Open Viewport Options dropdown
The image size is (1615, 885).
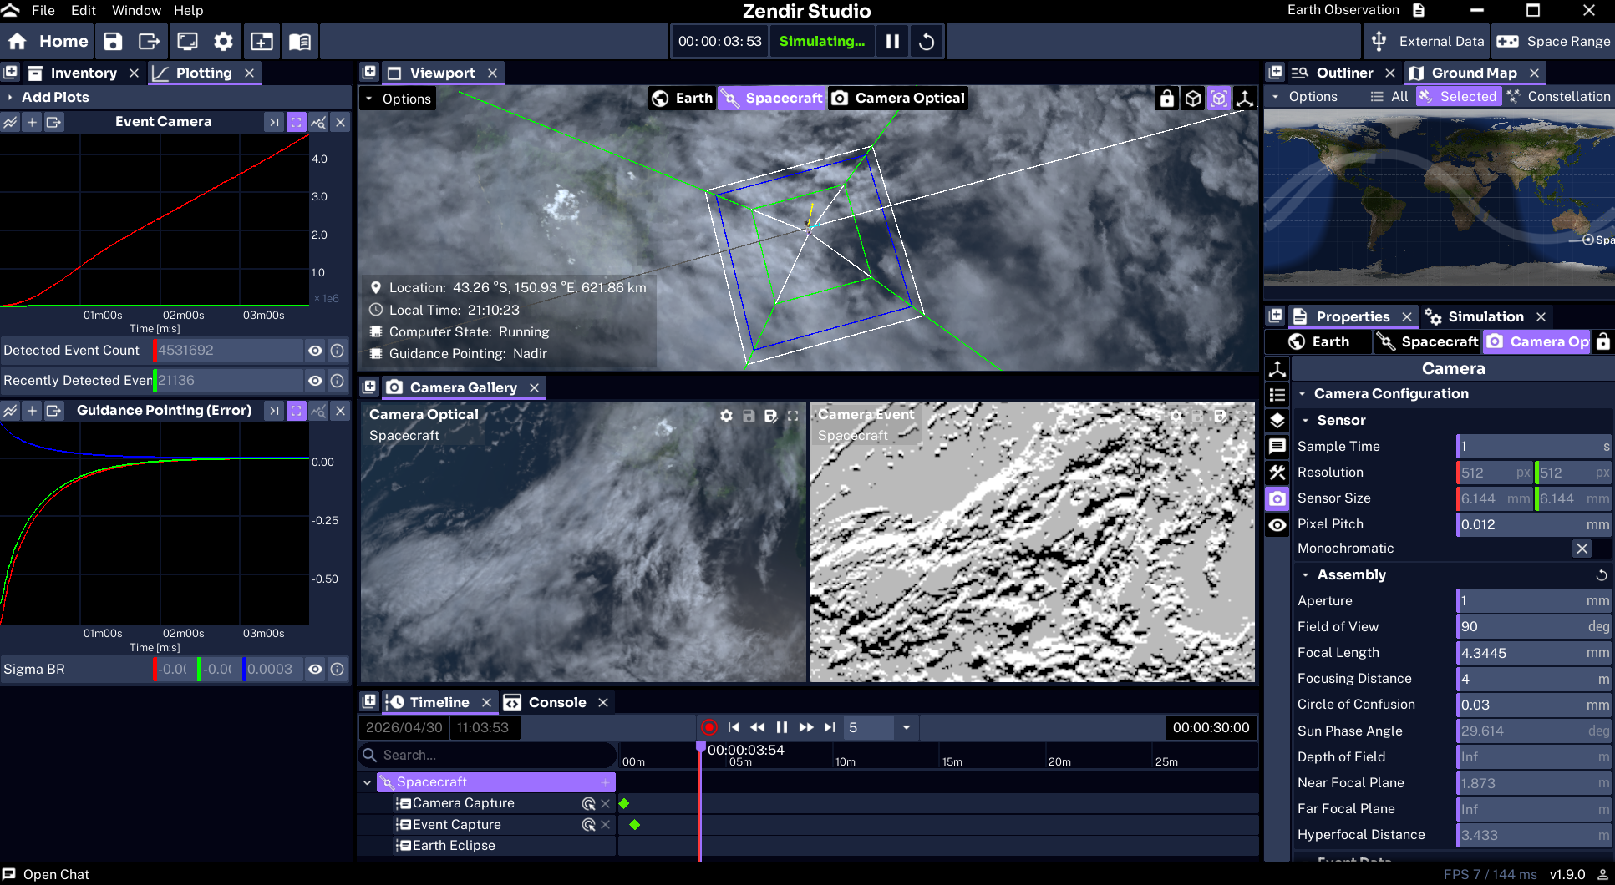click(398, 99)
